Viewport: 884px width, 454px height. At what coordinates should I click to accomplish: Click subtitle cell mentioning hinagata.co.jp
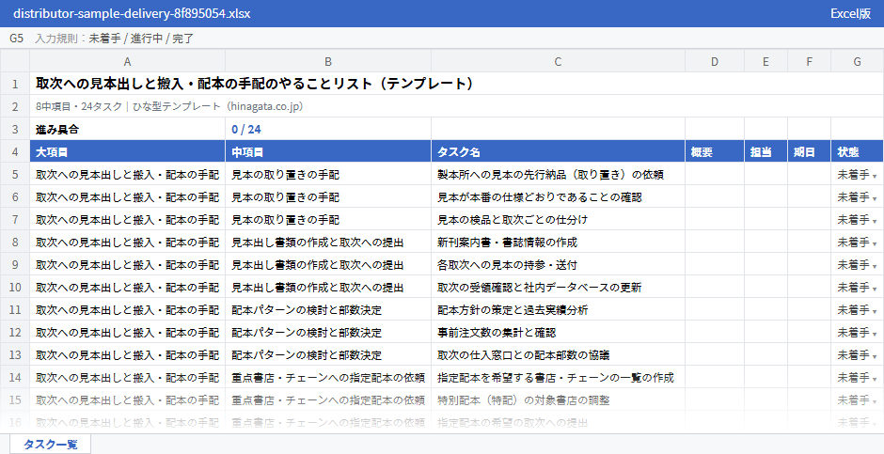tap(457, 106)
